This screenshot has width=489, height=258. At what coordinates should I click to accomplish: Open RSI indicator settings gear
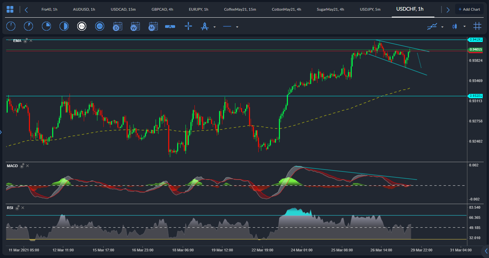click(17, 208)
